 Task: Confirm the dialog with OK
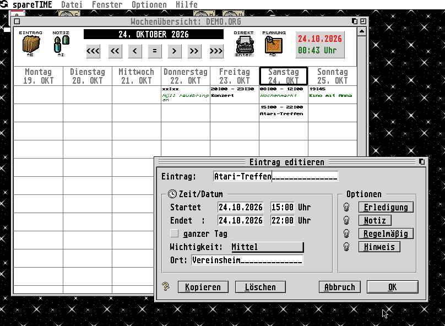pyautogui.click(x=392, y=287)
